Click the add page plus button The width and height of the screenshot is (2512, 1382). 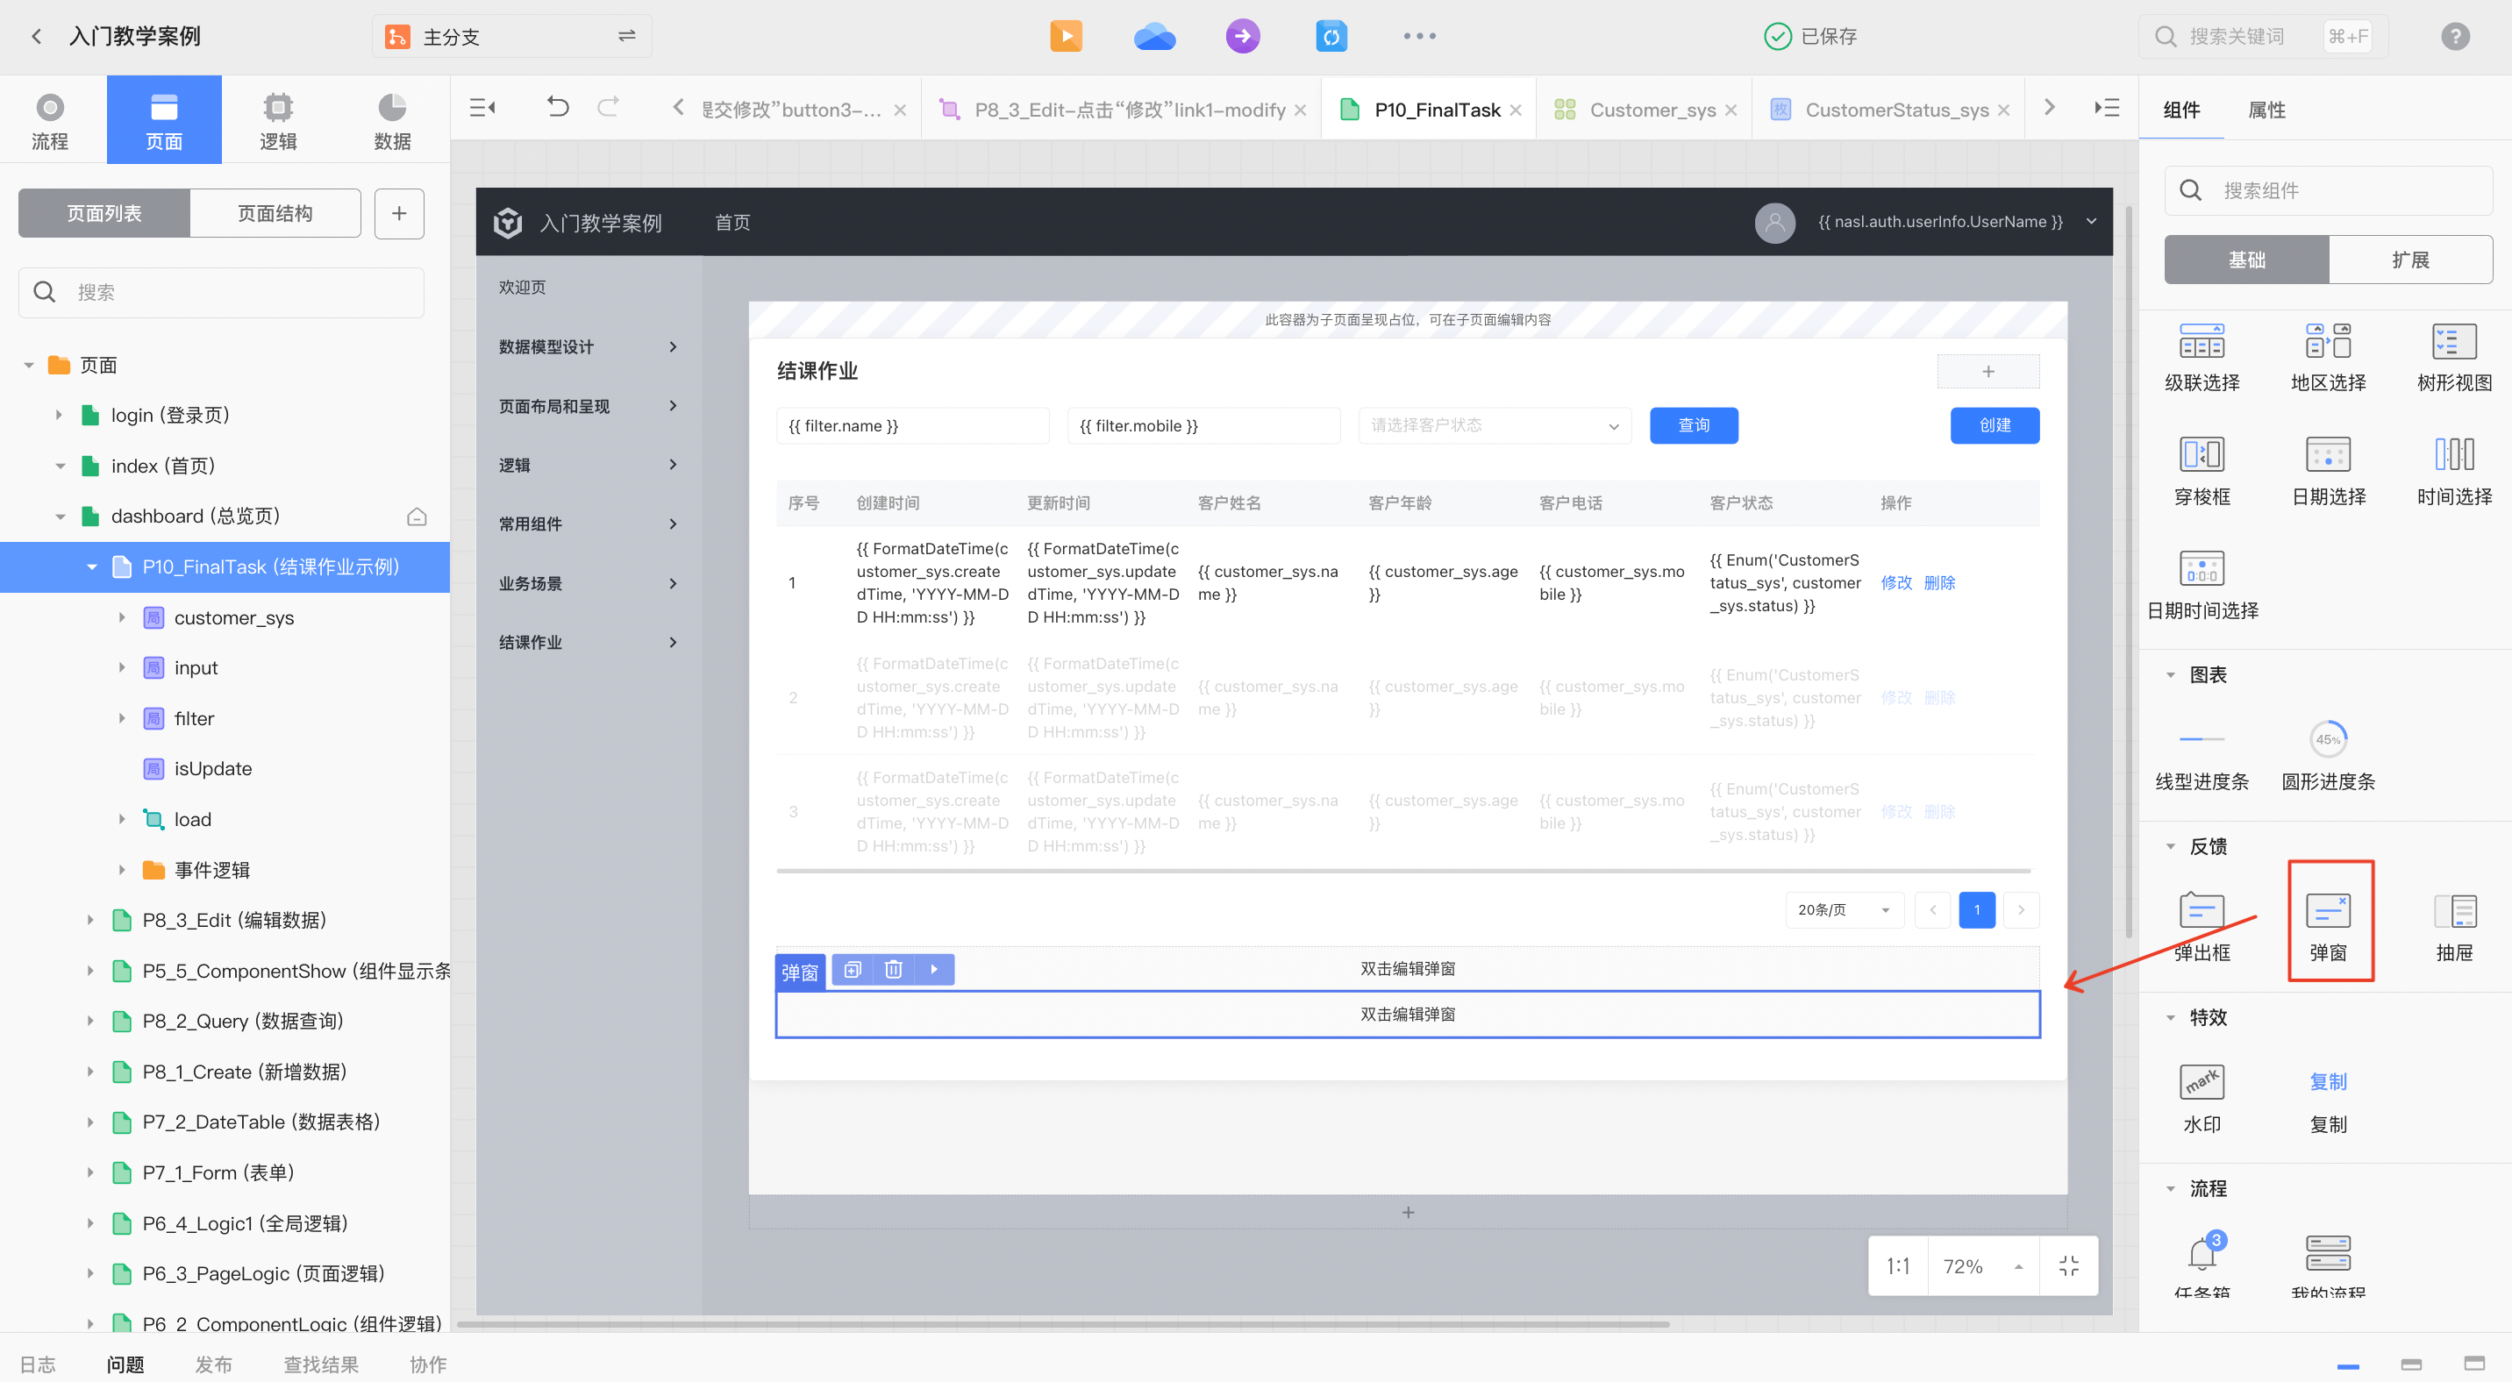pyautogui.click(x=399, y=213)
